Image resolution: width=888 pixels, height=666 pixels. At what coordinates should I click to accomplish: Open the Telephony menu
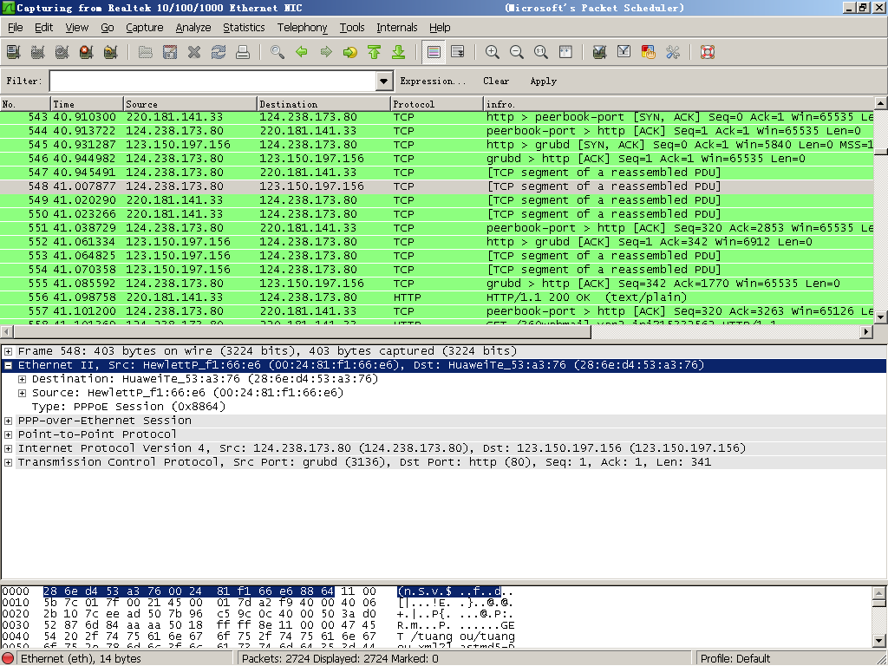[x=302, y=27]
